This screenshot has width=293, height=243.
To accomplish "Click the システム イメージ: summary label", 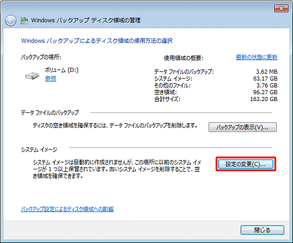I will 173,78.
